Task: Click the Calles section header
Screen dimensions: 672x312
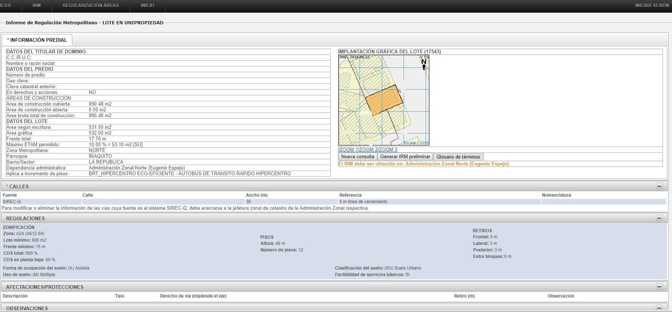Action: coord(334,186)
